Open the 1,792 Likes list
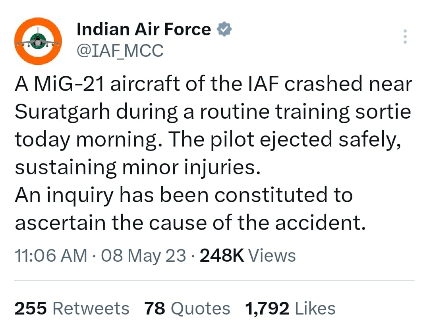 coord(290,309)
